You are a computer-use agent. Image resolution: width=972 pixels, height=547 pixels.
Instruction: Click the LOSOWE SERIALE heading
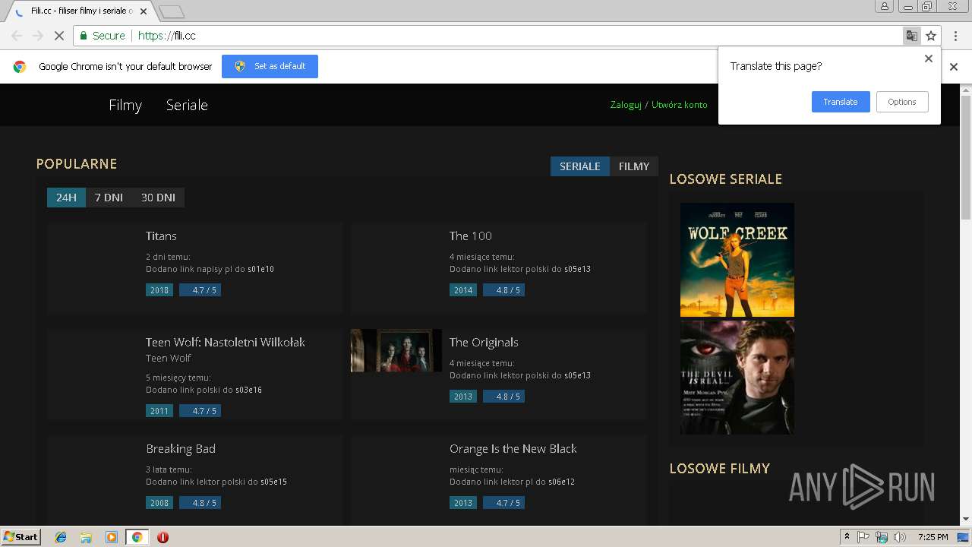(725, 179)
